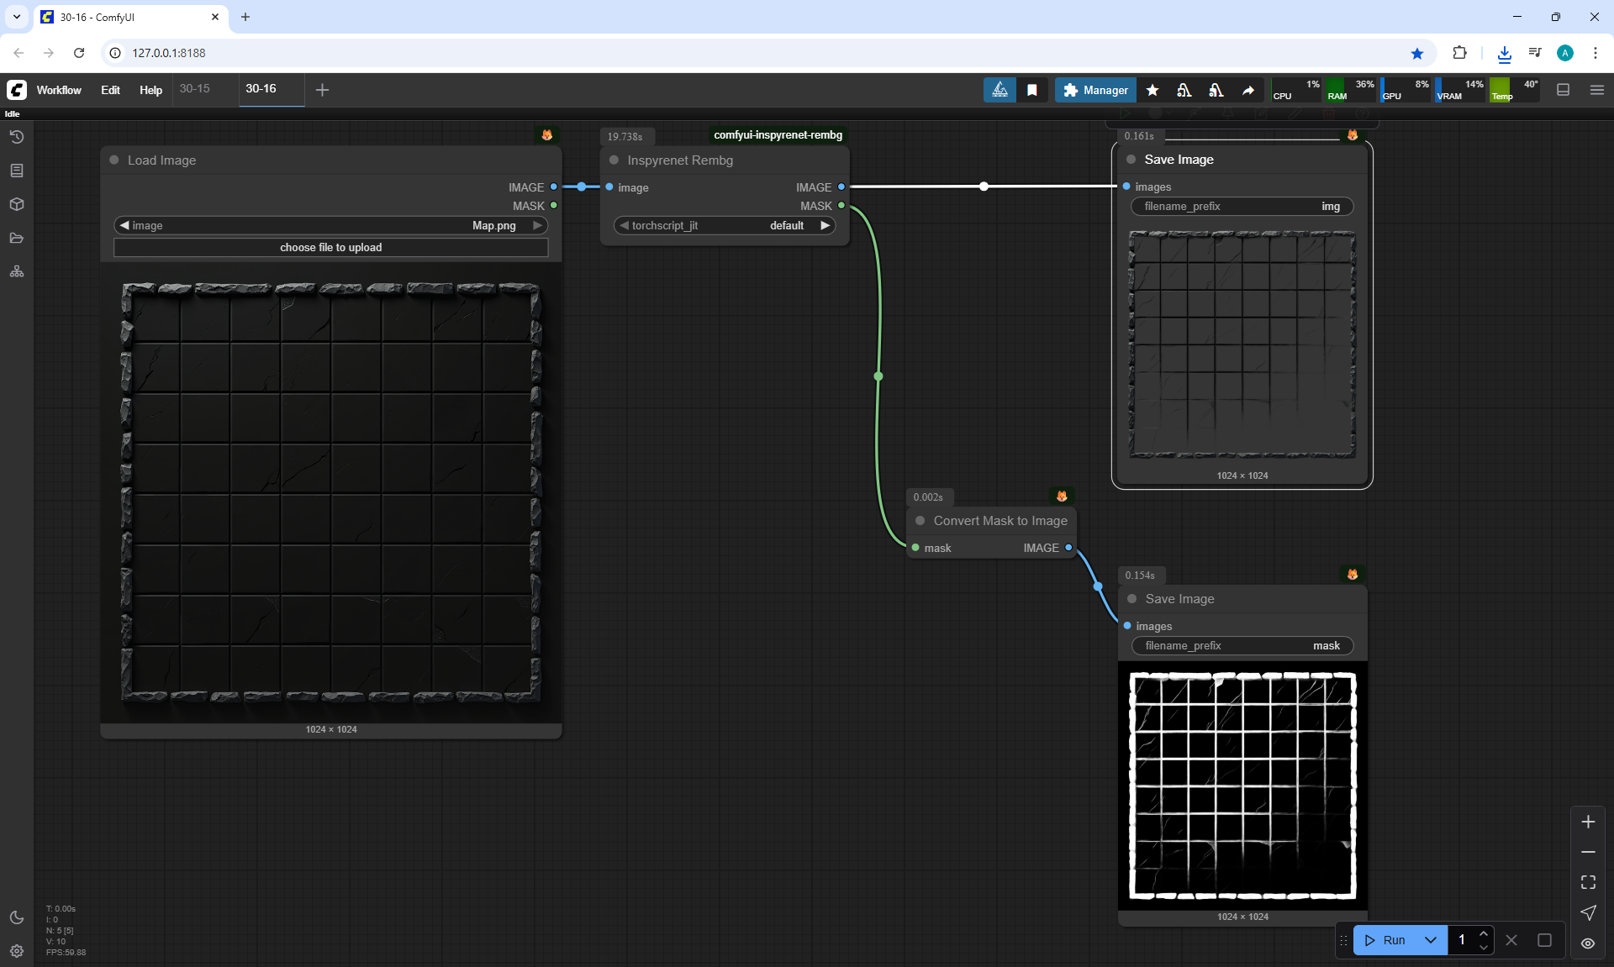1614x967 pixels.
Task: Click the mask filename_prefix field
Action: [x=1242, y=645]
